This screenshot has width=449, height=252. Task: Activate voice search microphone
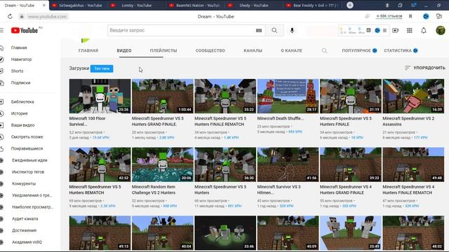[x=292, y=30]
